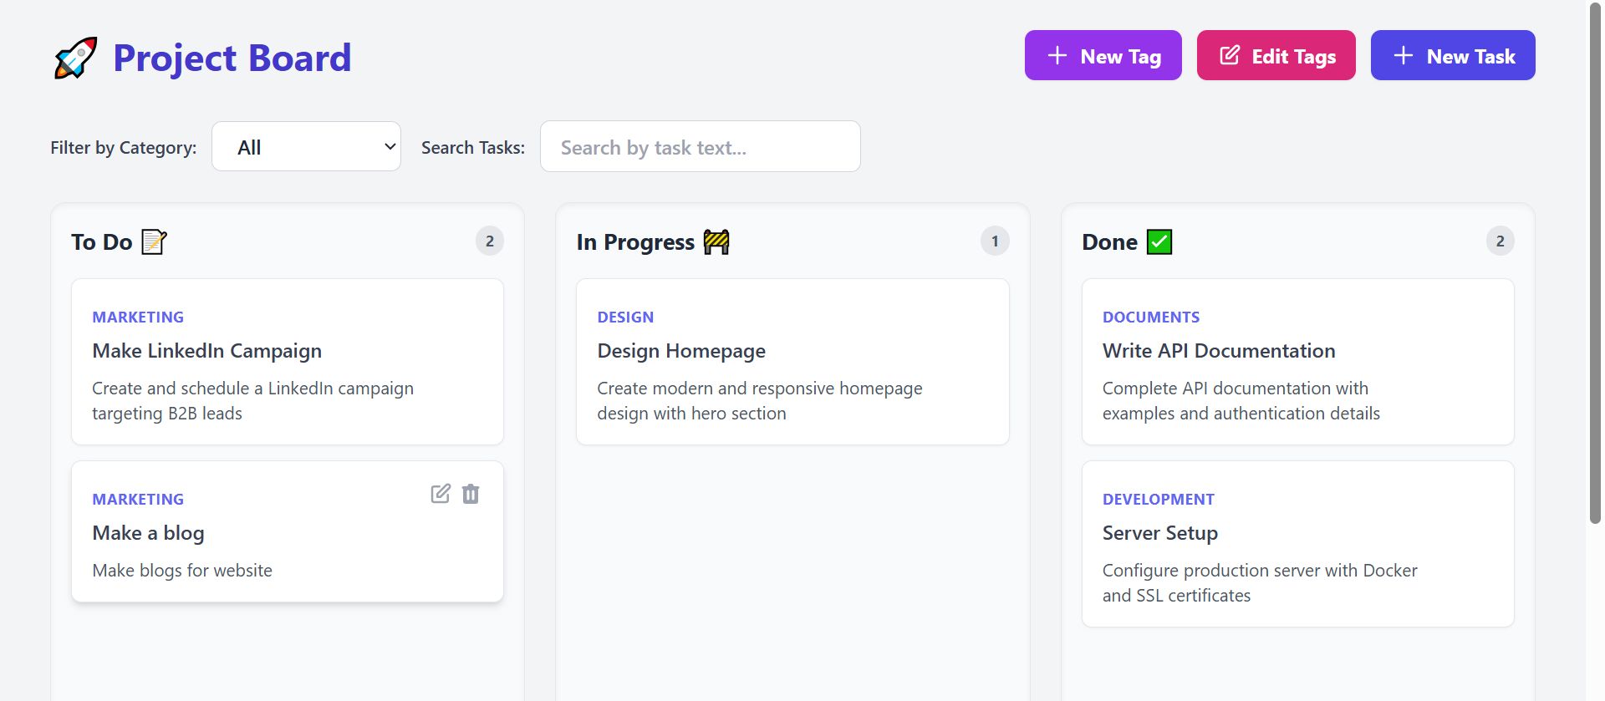Click the Project Board title
This screenshot has width=1605, height=701.
point(232,58)
